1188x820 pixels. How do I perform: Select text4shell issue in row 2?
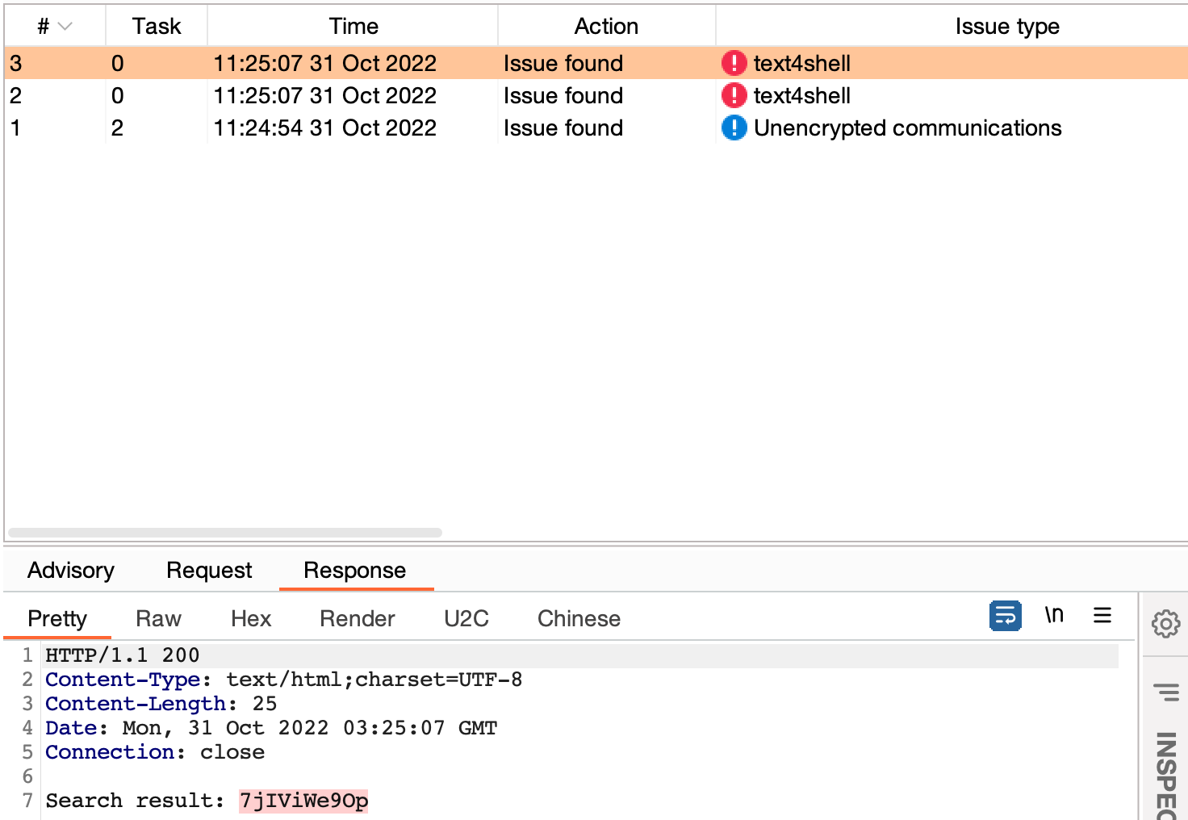coord(596,95)
